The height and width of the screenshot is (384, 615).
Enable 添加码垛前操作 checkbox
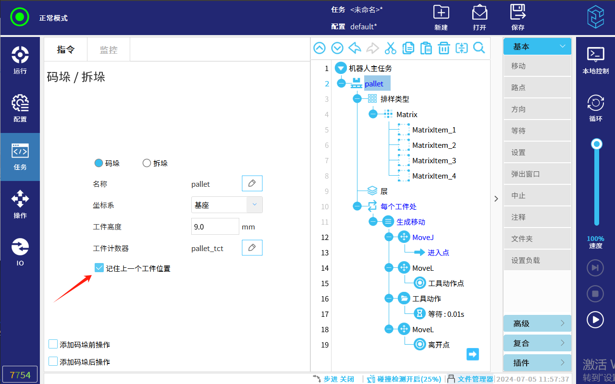pyautogui.click(x=53, y=344)
